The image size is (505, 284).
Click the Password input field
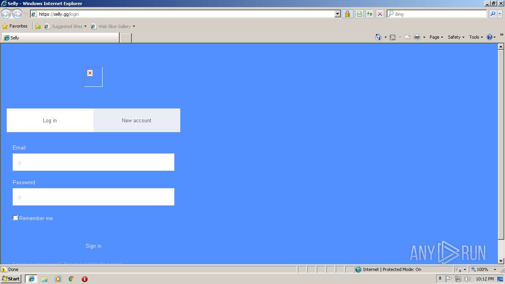[94, 197]
